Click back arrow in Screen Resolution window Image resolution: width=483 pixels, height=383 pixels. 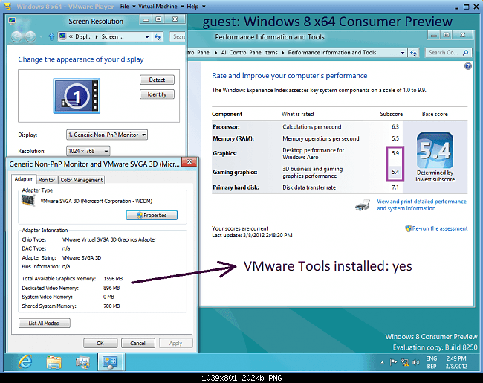(x=17, y=37)
